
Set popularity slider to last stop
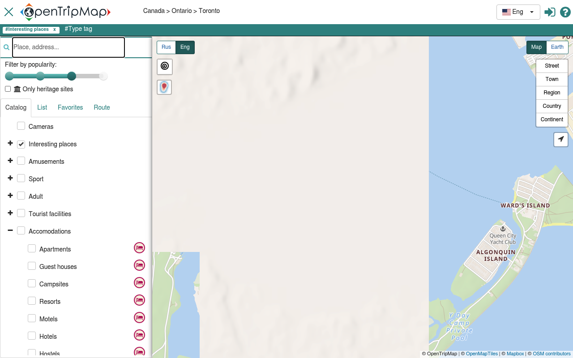click(x=103, y=76)
